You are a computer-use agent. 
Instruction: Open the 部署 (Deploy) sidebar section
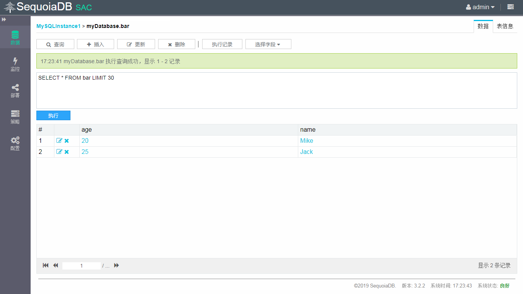(15, 90)
